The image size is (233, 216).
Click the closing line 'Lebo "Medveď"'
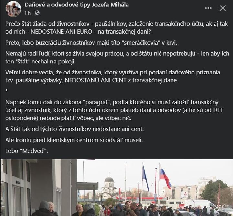point(27,151)
